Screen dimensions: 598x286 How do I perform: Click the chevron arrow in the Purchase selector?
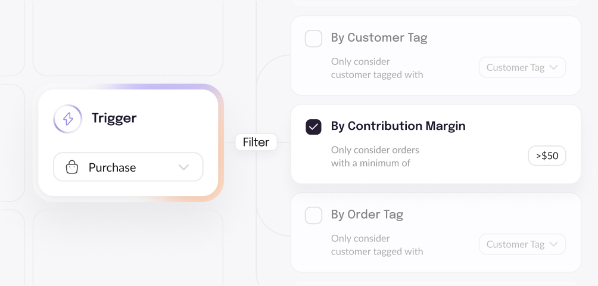(183, 167)
